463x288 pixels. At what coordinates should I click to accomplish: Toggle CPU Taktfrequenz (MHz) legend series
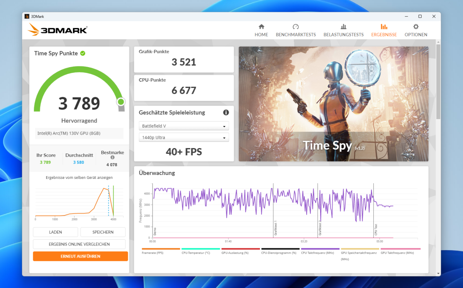click(320, 251)
